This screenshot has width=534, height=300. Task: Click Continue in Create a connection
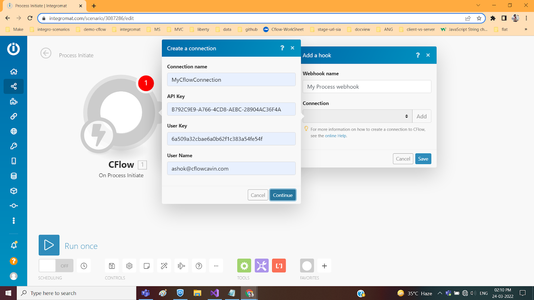point(283,195)
